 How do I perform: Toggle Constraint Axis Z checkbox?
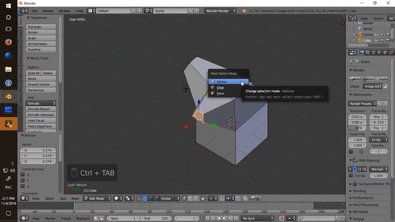click(x=23, y=186)
